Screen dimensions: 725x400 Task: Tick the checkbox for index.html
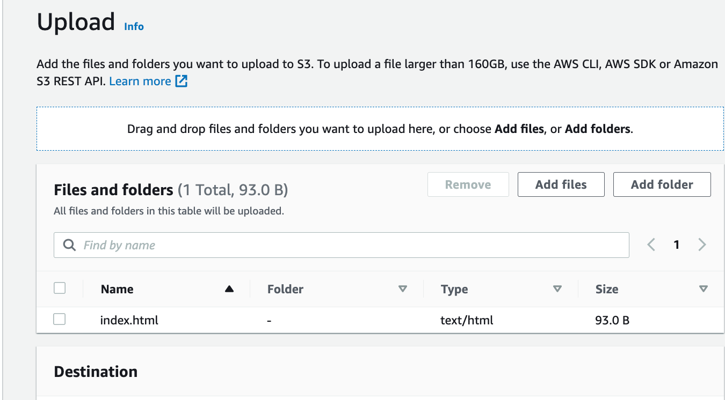(x=60, y=319)
